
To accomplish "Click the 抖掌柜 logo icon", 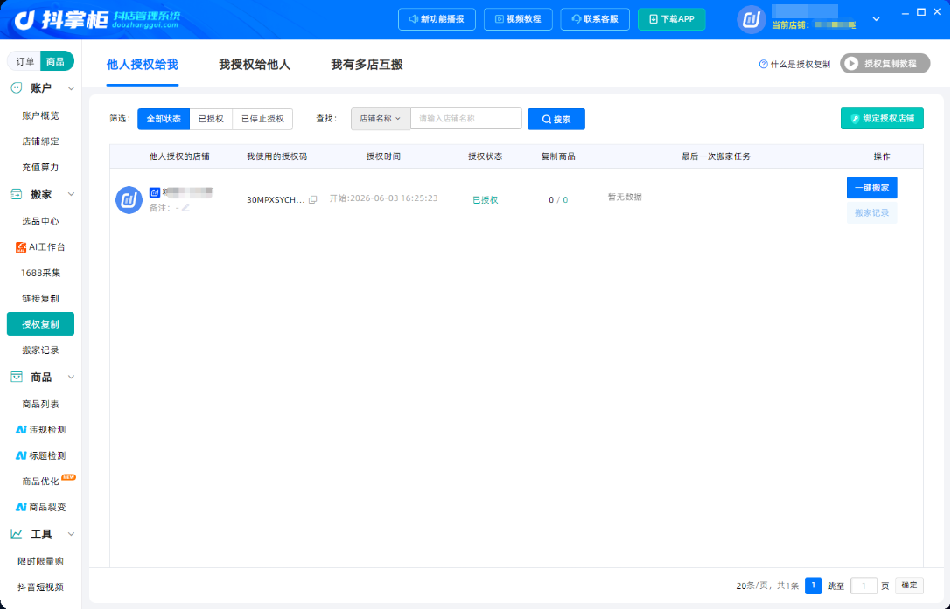I will coord(24,19).
